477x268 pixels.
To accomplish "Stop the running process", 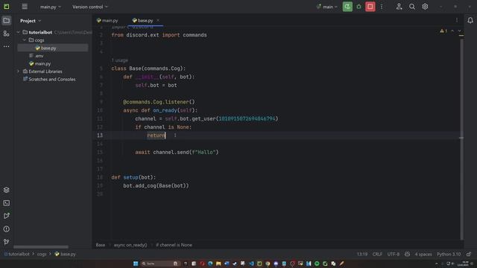I will (x=370, y=7).
